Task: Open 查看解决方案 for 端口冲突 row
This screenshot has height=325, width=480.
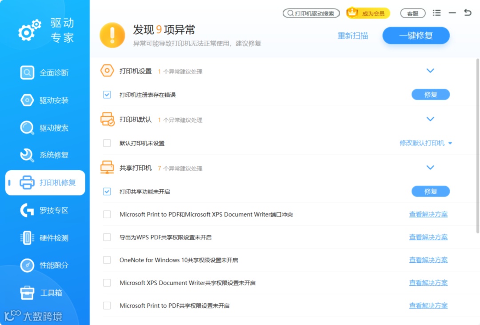Action: 428,214
